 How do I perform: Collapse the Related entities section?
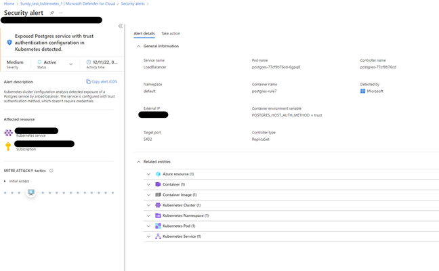click(139, 162)
